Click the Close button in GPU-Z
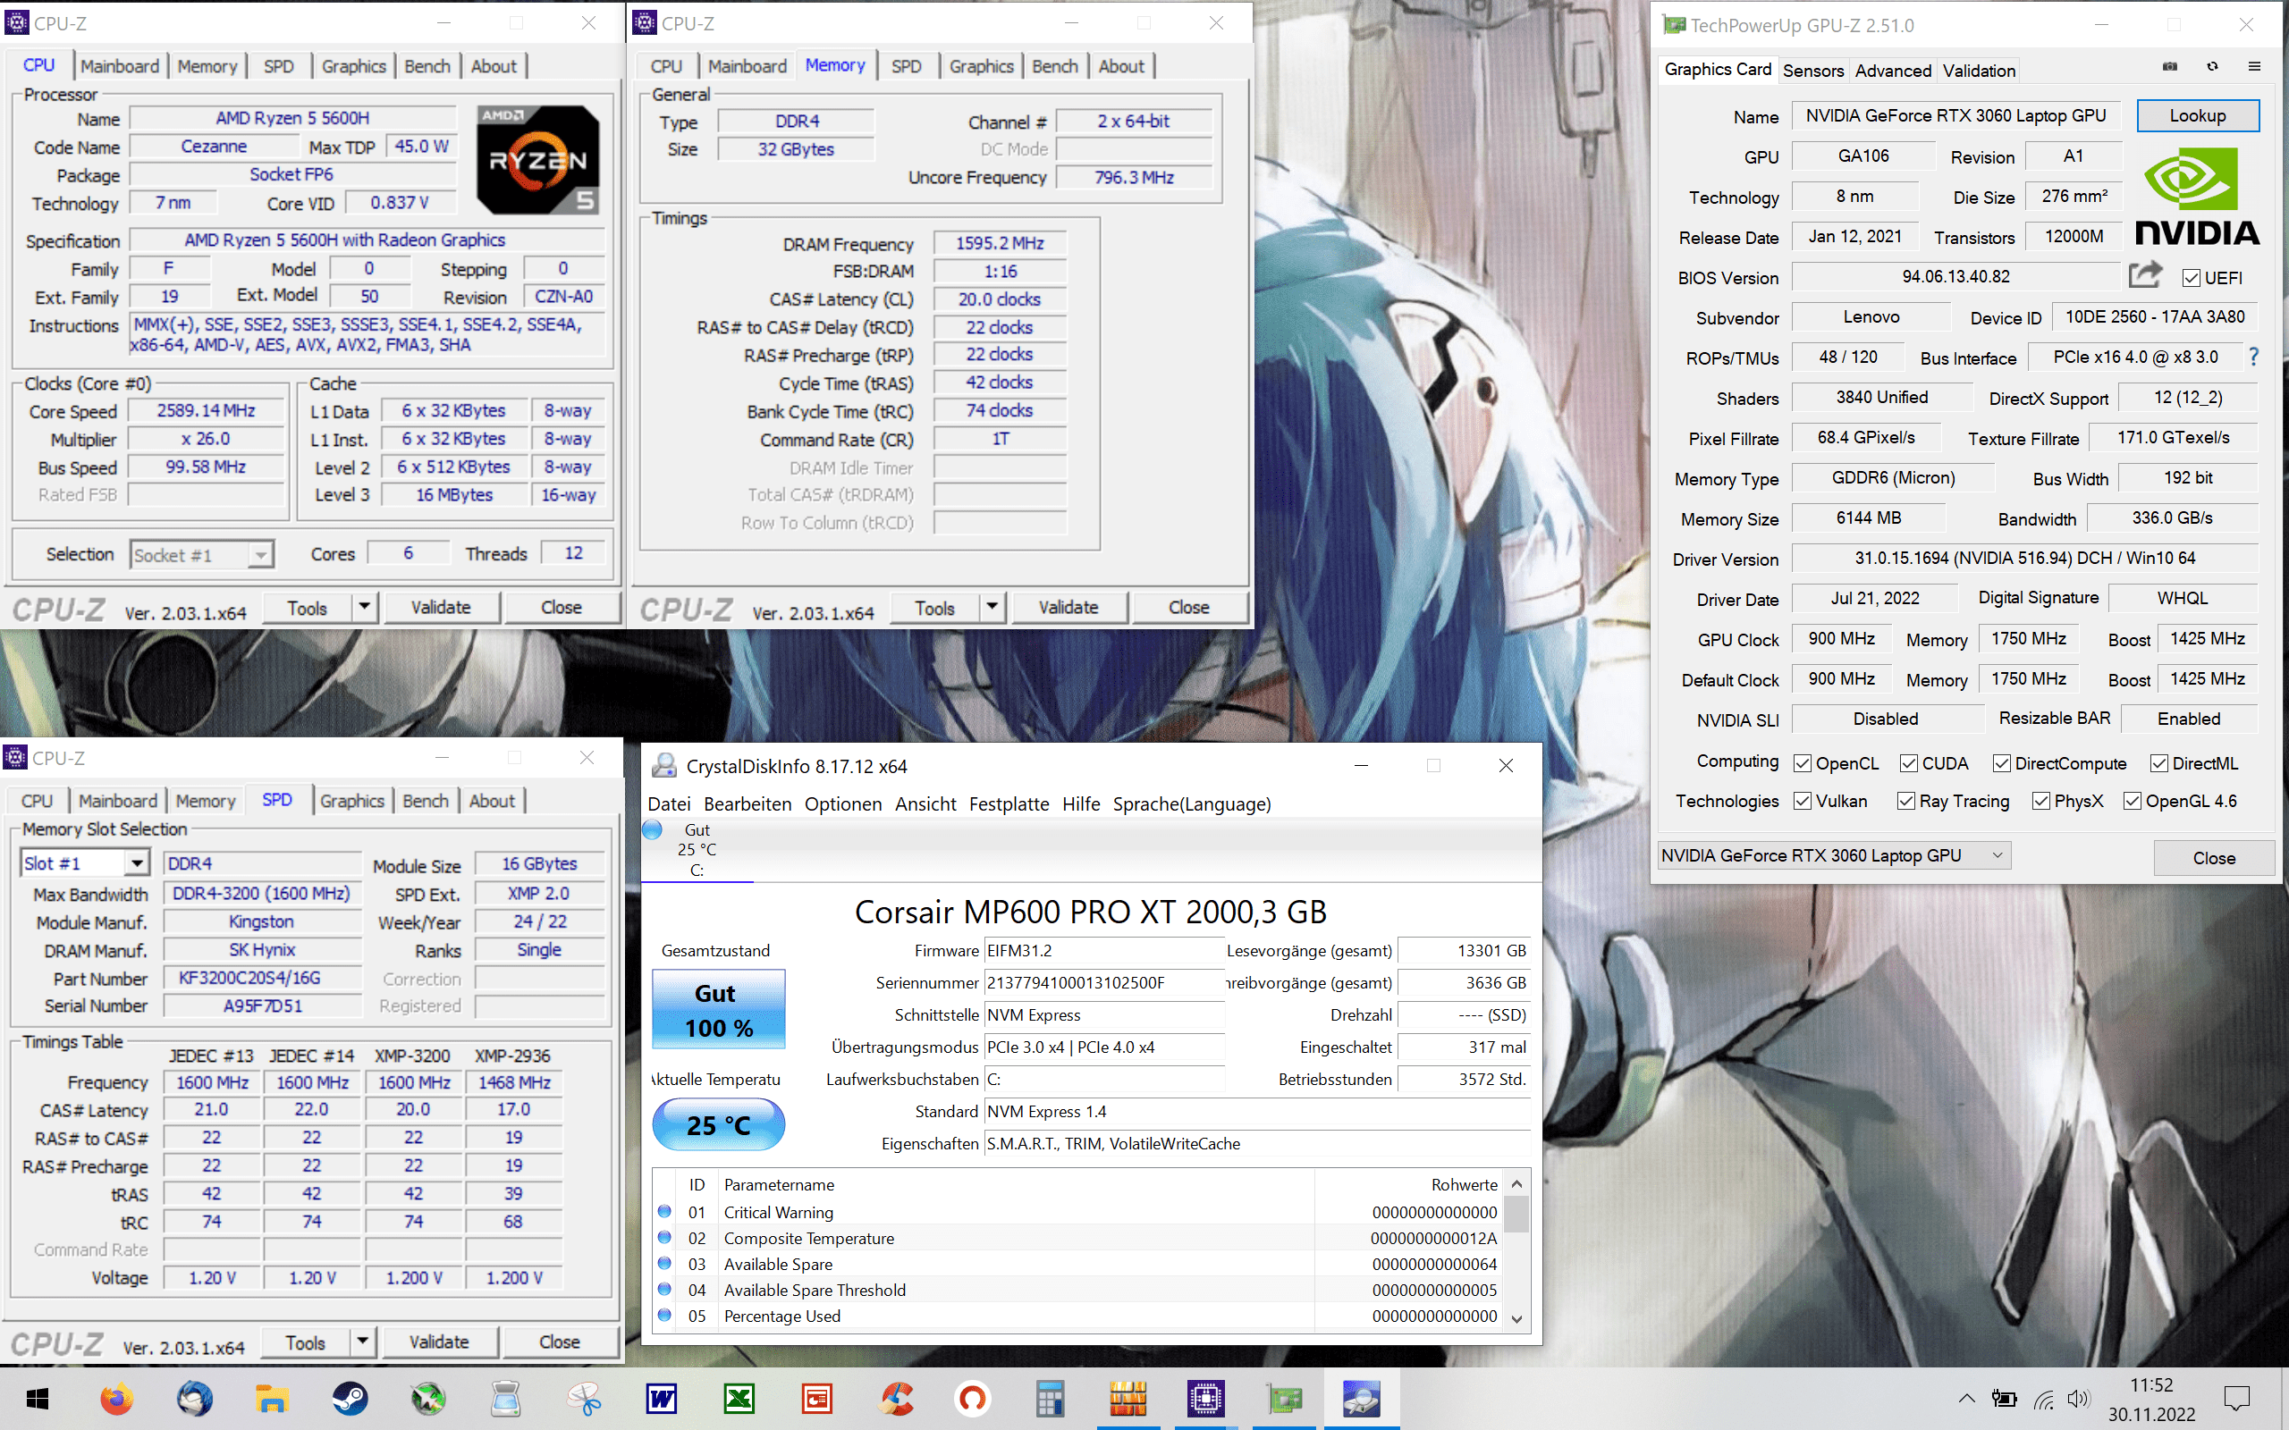The width and height of the screenshot is (2289, 1430). pos(2213,858)
